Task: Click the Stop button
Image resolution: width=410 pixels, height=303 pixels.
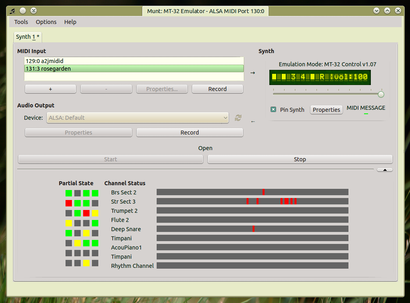Action: pyautogui.click(x=300, y=159)
